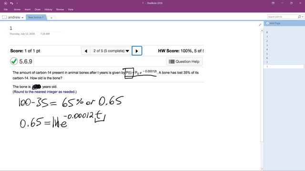Click the Add Page button
Viewport: 305px width, 171px height.
tap(273, 23)
